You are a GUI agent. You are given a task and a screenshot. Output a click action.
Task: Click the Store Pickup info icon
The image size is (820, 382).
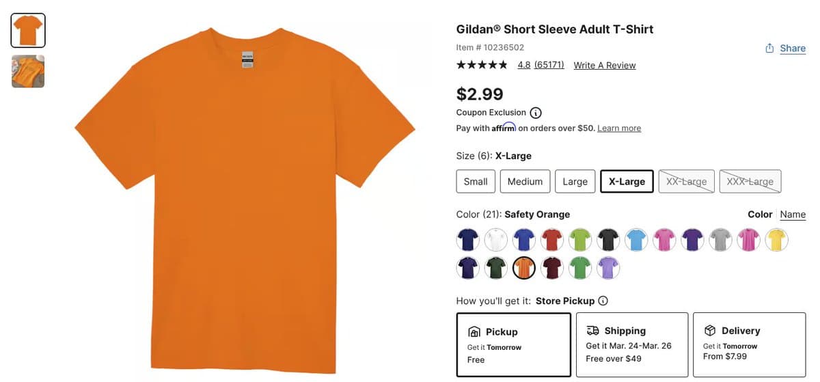(x=603, y=301)
